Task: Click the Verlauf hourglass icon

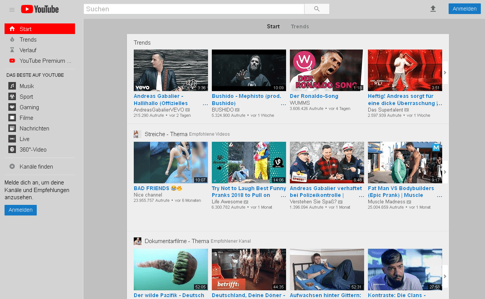Action: [x=12, y=50]
